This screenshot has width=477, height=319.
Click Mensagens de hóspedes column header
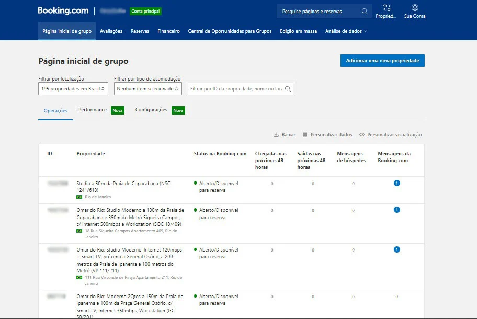click(x=351, y=157)
